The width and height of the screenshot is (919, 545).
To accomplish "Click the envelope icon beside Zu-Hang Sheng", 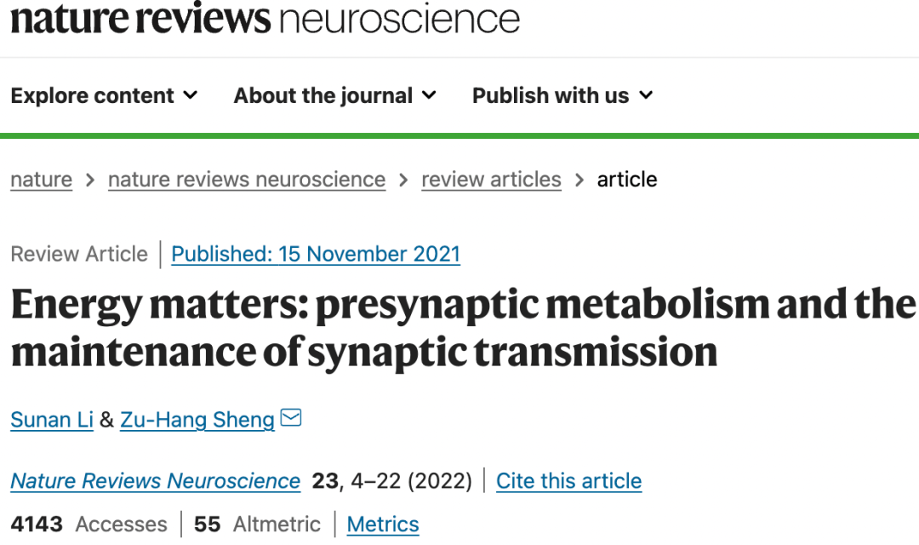I will click(x=291, y=418).
